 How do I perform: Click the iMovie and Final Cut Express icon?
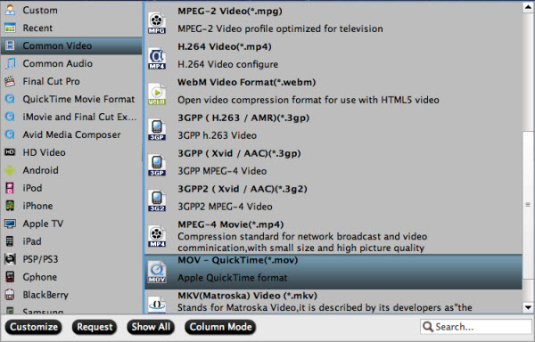(10, 117)
